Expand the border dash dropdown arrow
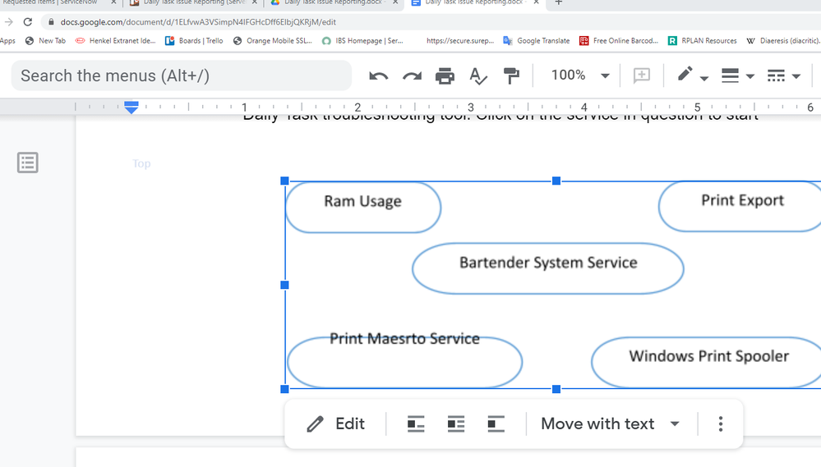This screenshot has height=467, width=821. [x=796, y=76]
